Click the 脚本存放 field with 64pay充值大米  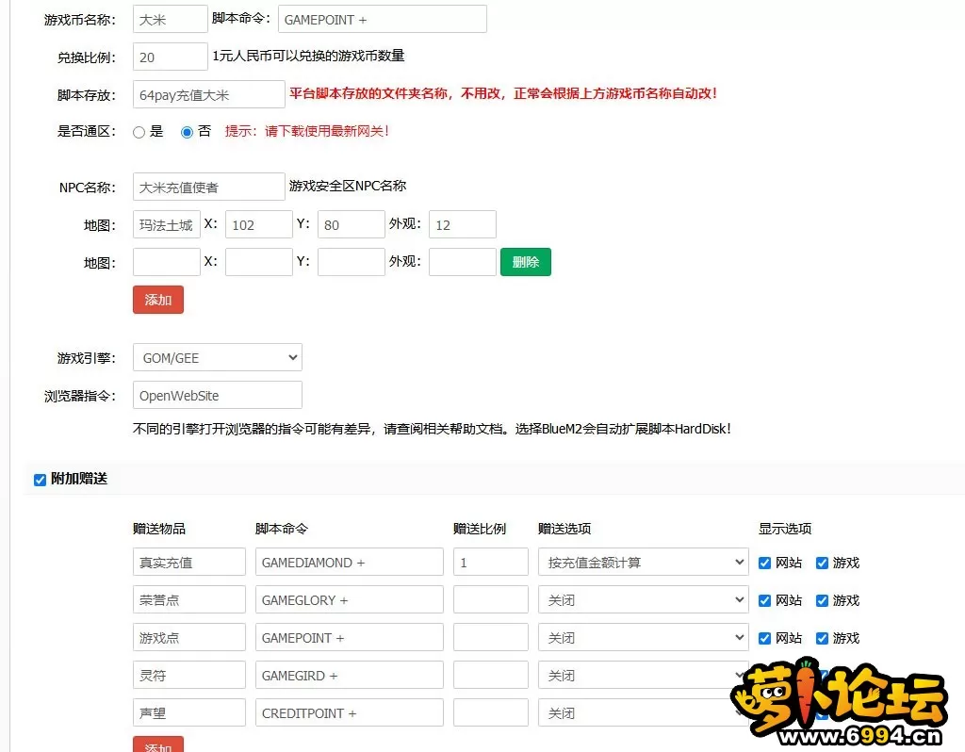208,95
